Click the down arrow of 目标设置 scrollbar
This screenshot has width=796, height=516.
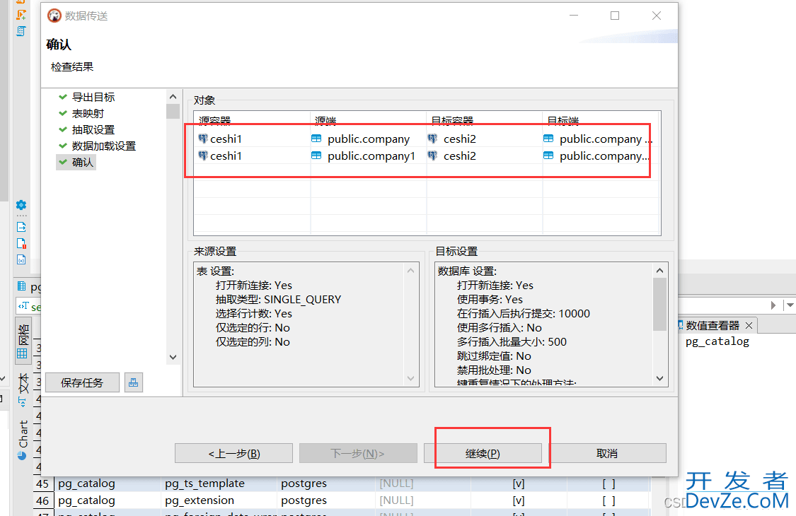pyautogui.click(x=660, y=378)
